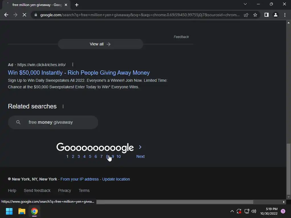Open the ad's three-dot options
The width and height of the screenshot is (291, 218).
tap(73, 64)
